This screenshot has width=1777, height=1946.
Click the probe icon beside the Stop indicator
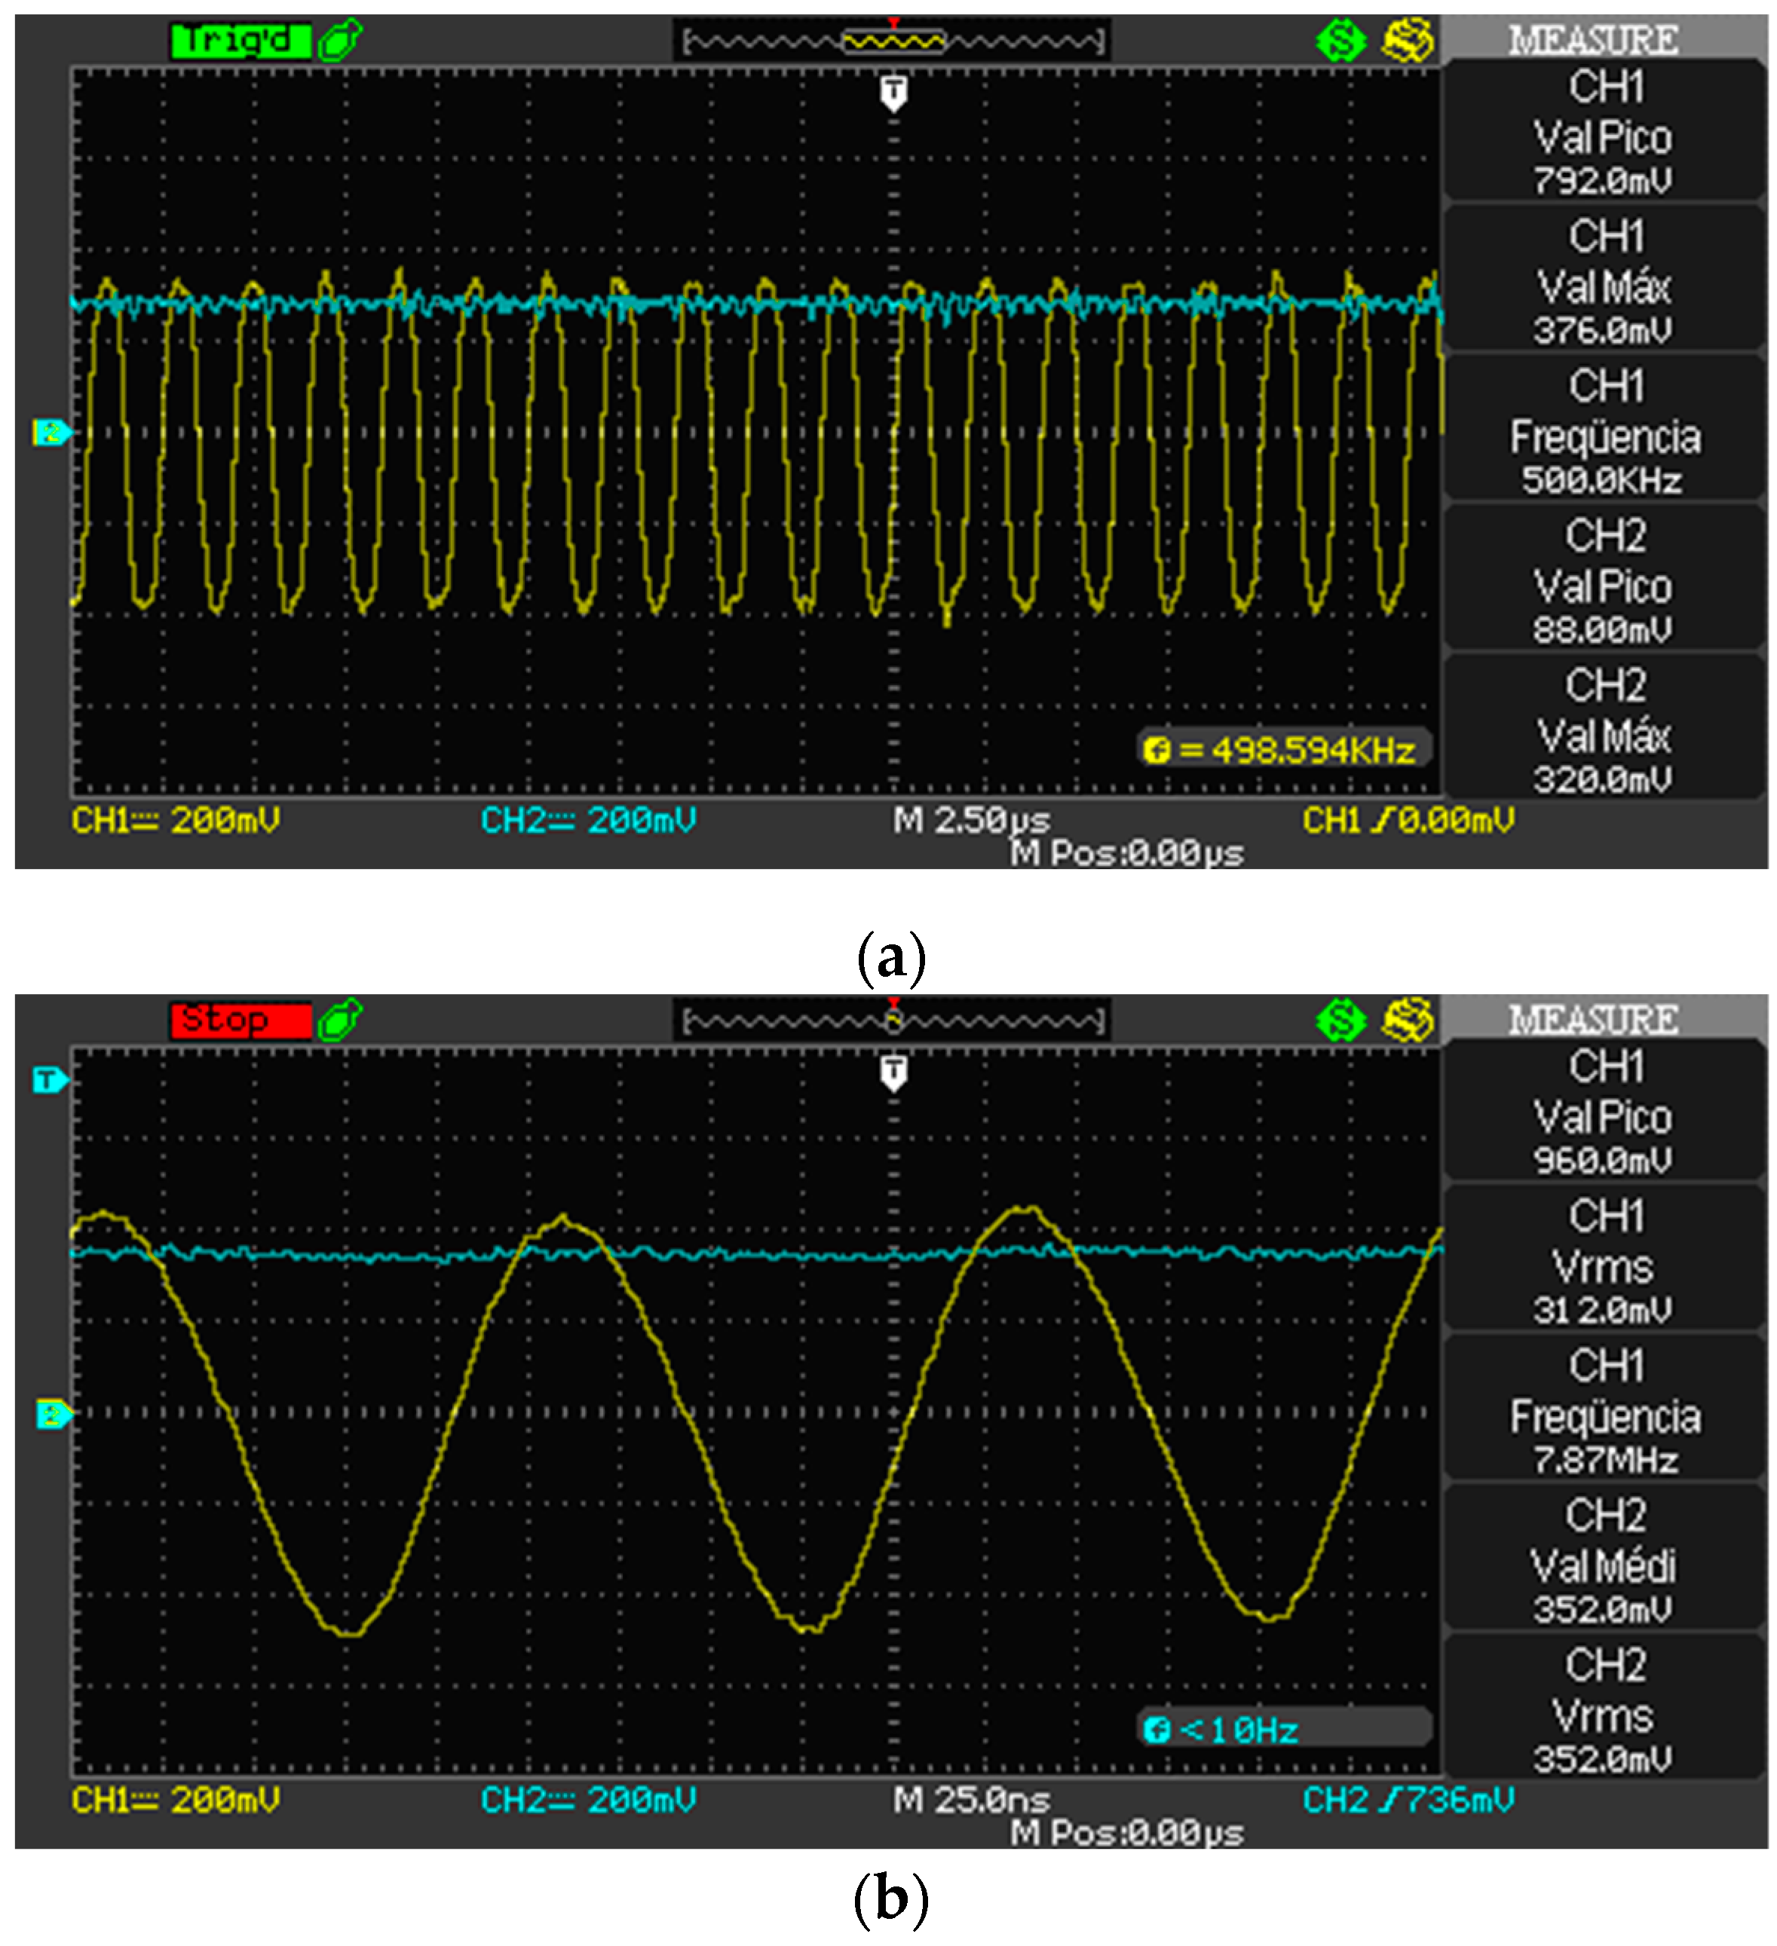click(x=340, y=1018)
